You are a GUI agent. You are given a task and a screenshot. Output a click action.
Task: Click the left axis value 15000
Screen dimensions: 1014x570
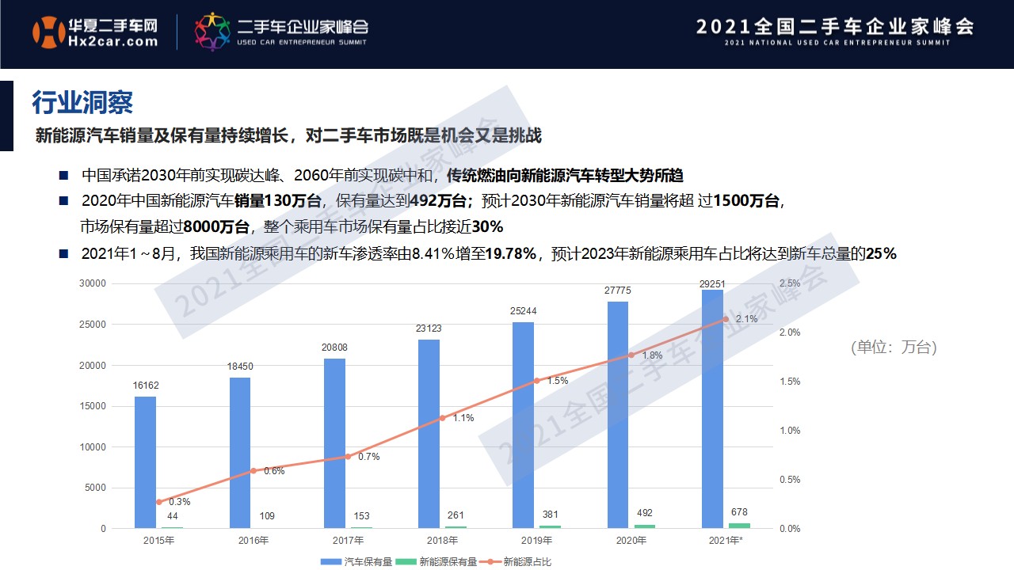point(92,406)
